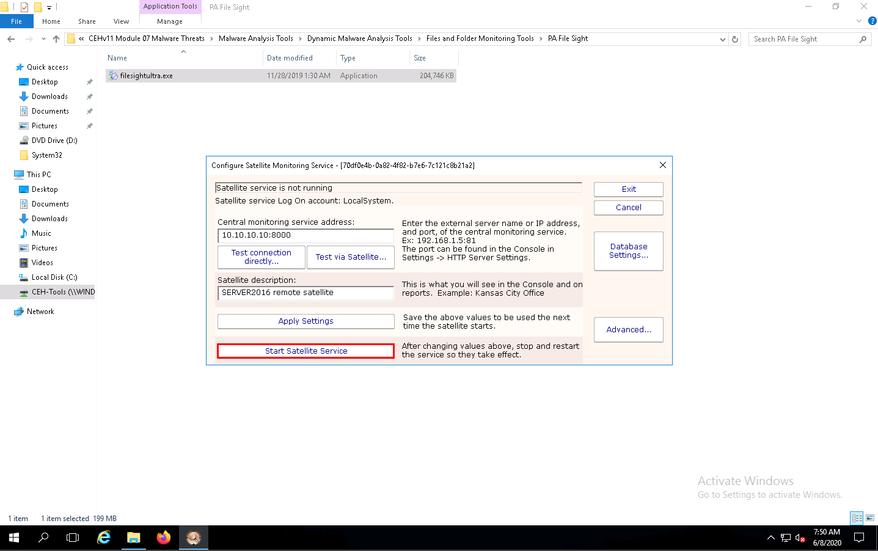Screen dimensions: 878x551
Task: Select pinned Documents under Quick access
Action: (x=50, y=111)
